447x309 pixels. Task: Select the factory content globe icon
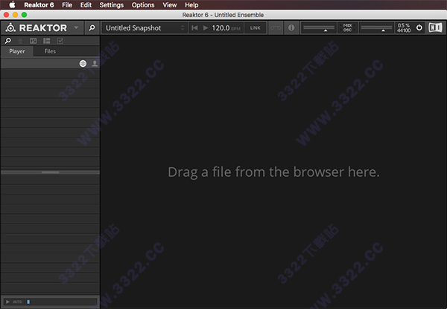(83, 63)
